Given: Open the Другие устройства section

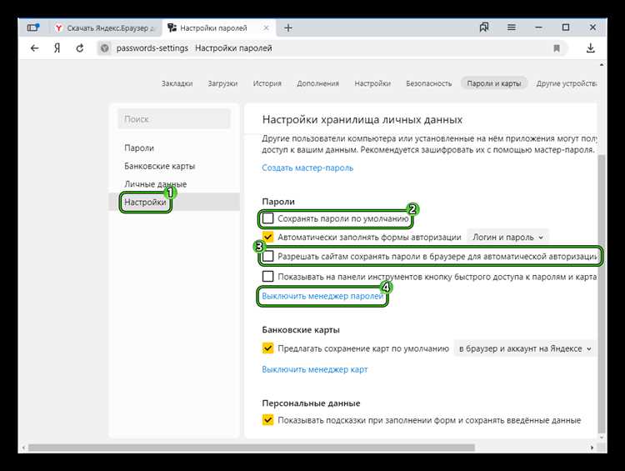Looking at the screenshot, I should [566, 83].
